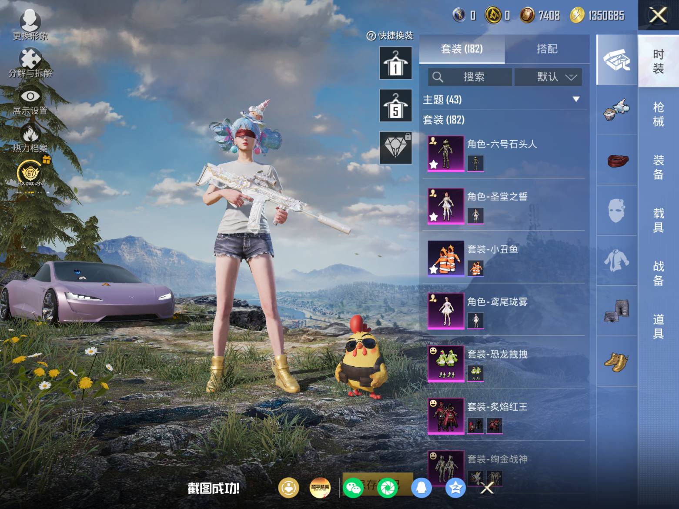Click the 角色-鸢尾珑雾 name text
Image resolution: width=679 pixels, height=509 pixels.
[497, 301]
